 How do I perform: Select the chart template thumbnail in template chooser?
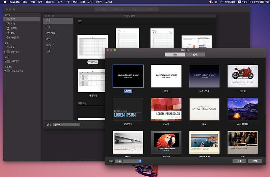(196, 42)
